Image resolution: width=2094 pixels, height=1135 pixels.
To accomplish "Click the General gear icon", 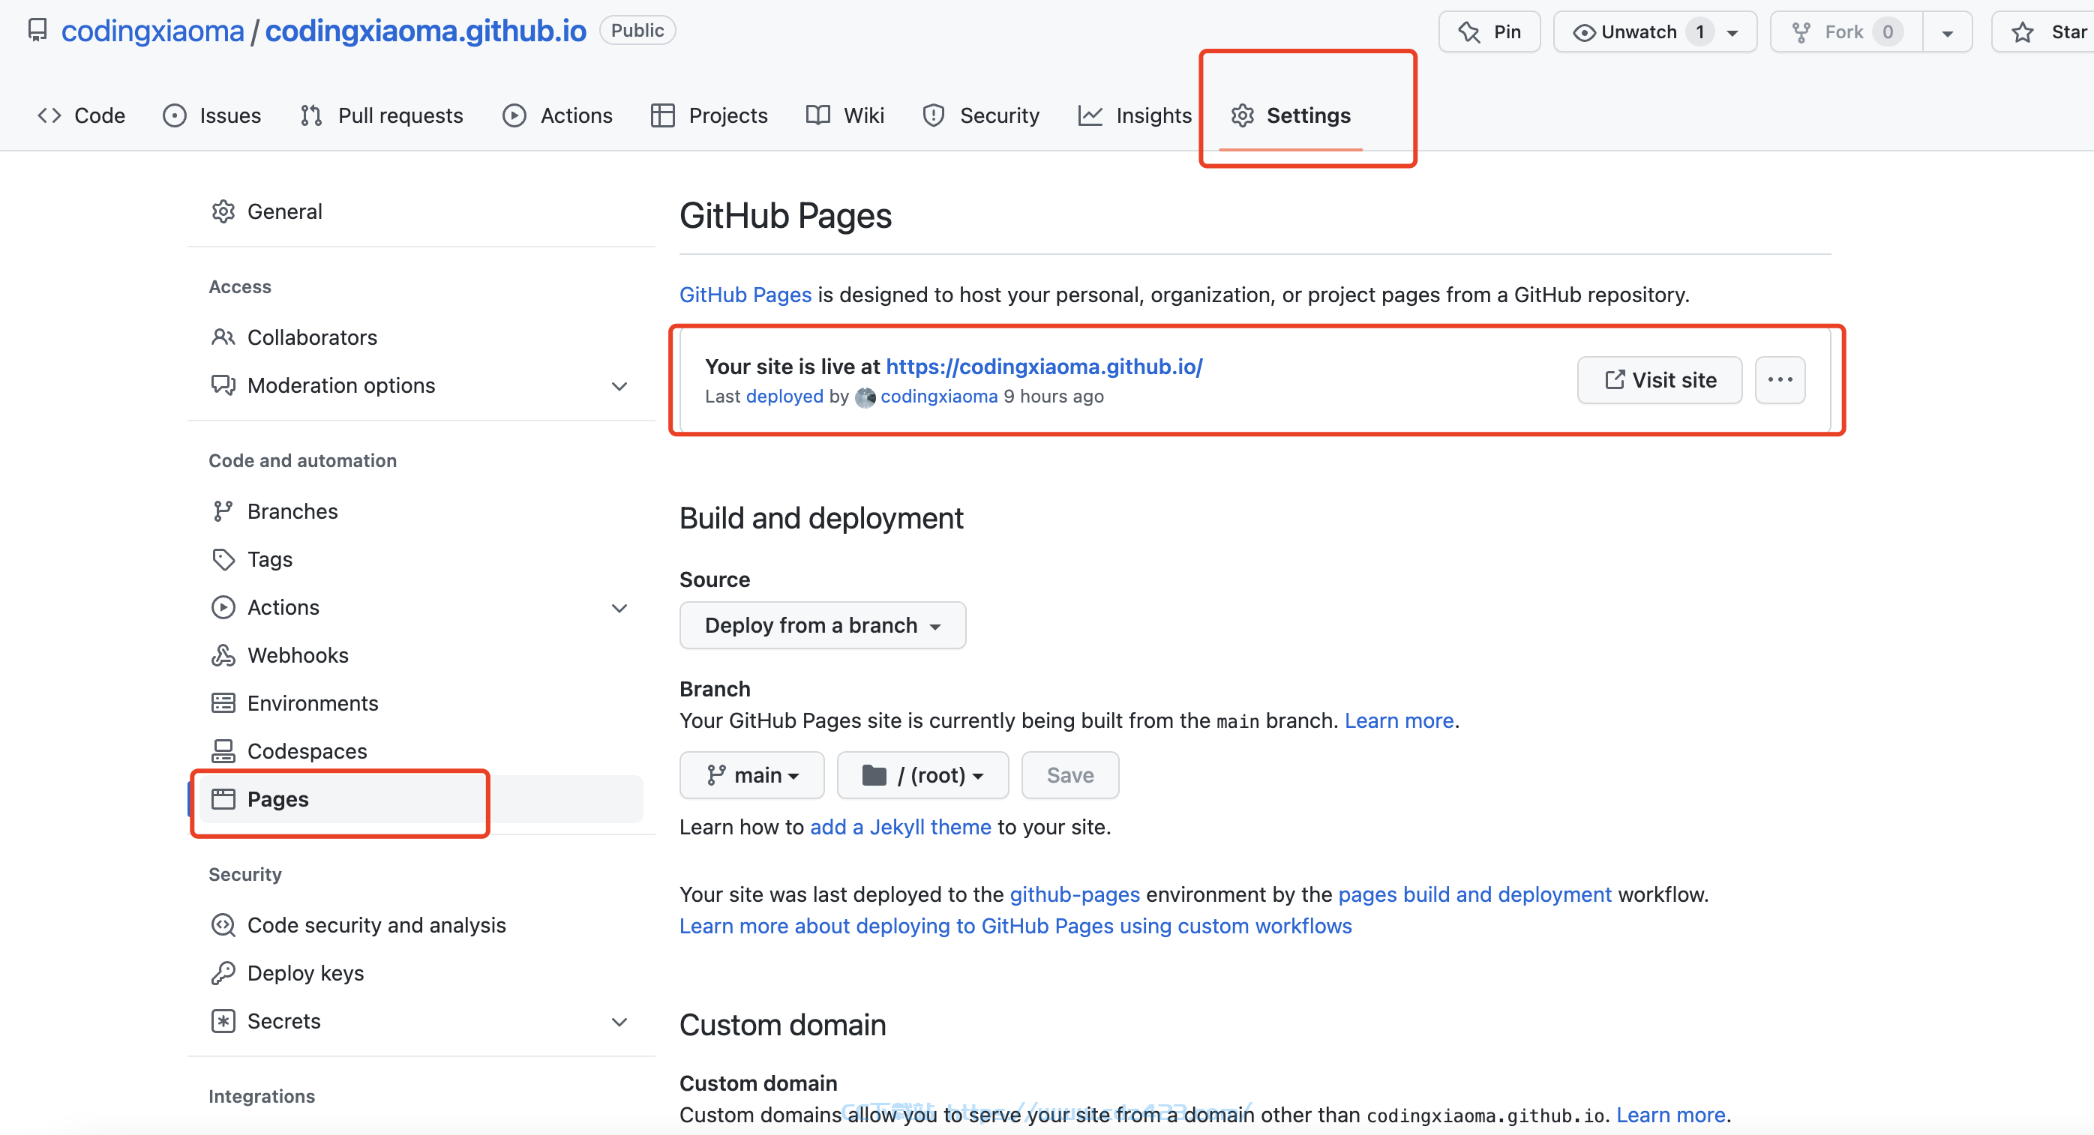I will (x=223, y=211).
